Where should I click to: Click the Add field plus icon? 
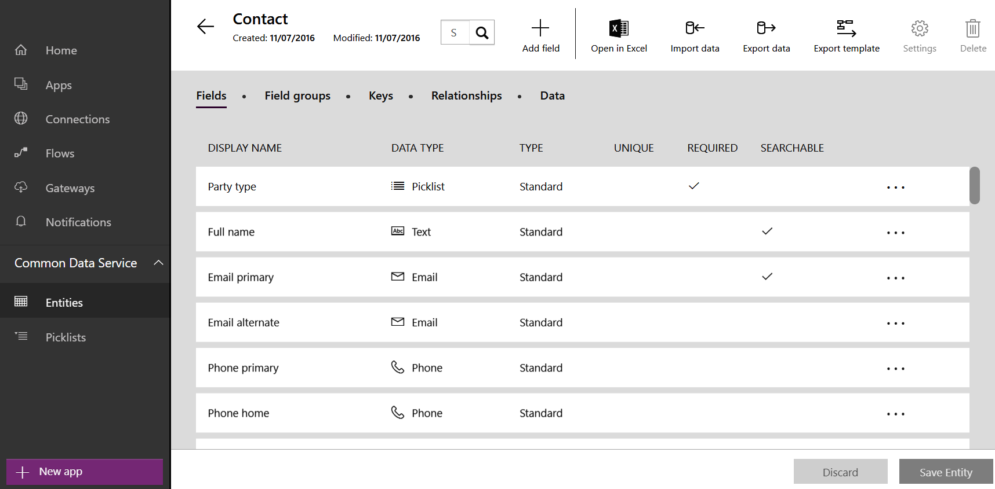(540, 28)
